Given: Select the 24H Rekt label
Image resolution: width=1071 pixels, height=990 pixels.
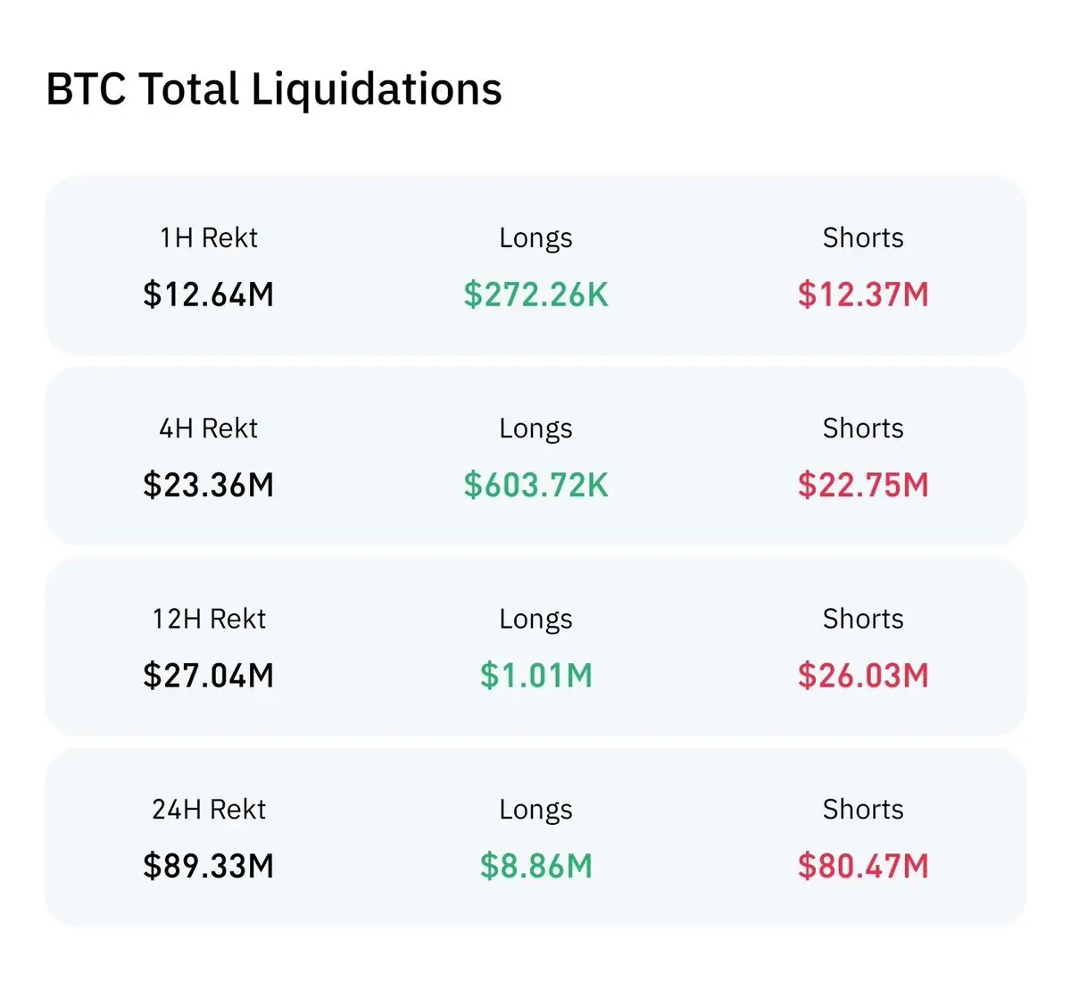Looking at the screenshot, I should pyautogui.click(x=209, y=809).
